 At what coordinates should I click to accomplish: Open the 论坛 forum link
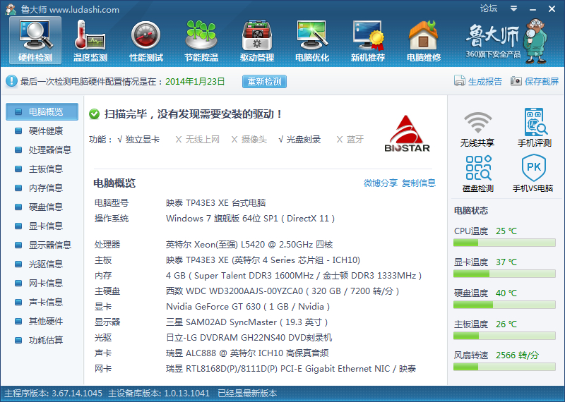pos(489,8)
